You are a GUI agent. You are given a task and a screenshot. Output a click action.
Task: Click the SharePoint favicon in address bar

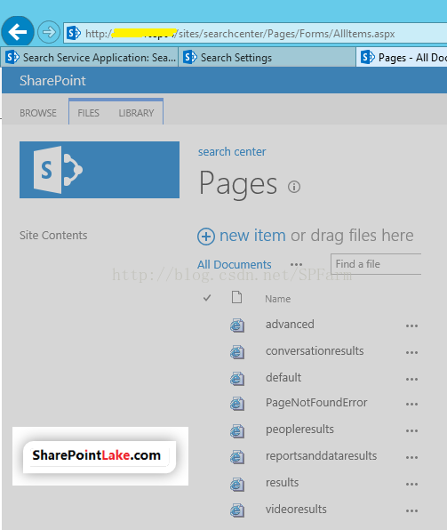[74, 33]
